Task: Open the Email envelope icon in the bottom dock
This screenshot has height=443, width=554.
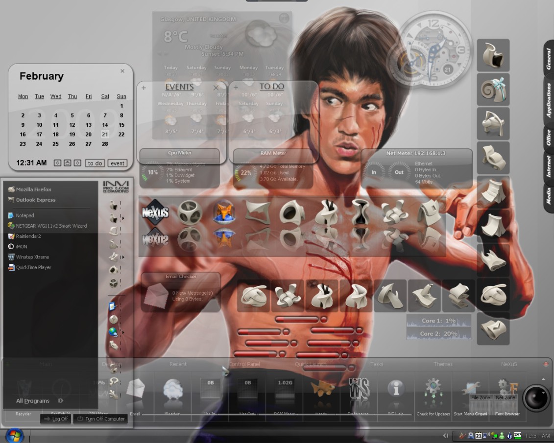Action: click(136, 390)
